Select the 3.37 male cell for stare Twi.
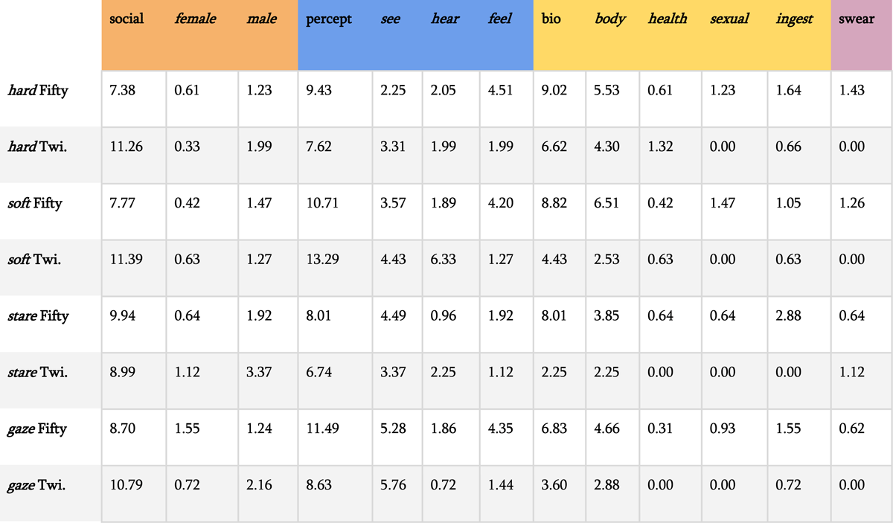The width and height of the screenshot is (893, 523). coord(260,373)
